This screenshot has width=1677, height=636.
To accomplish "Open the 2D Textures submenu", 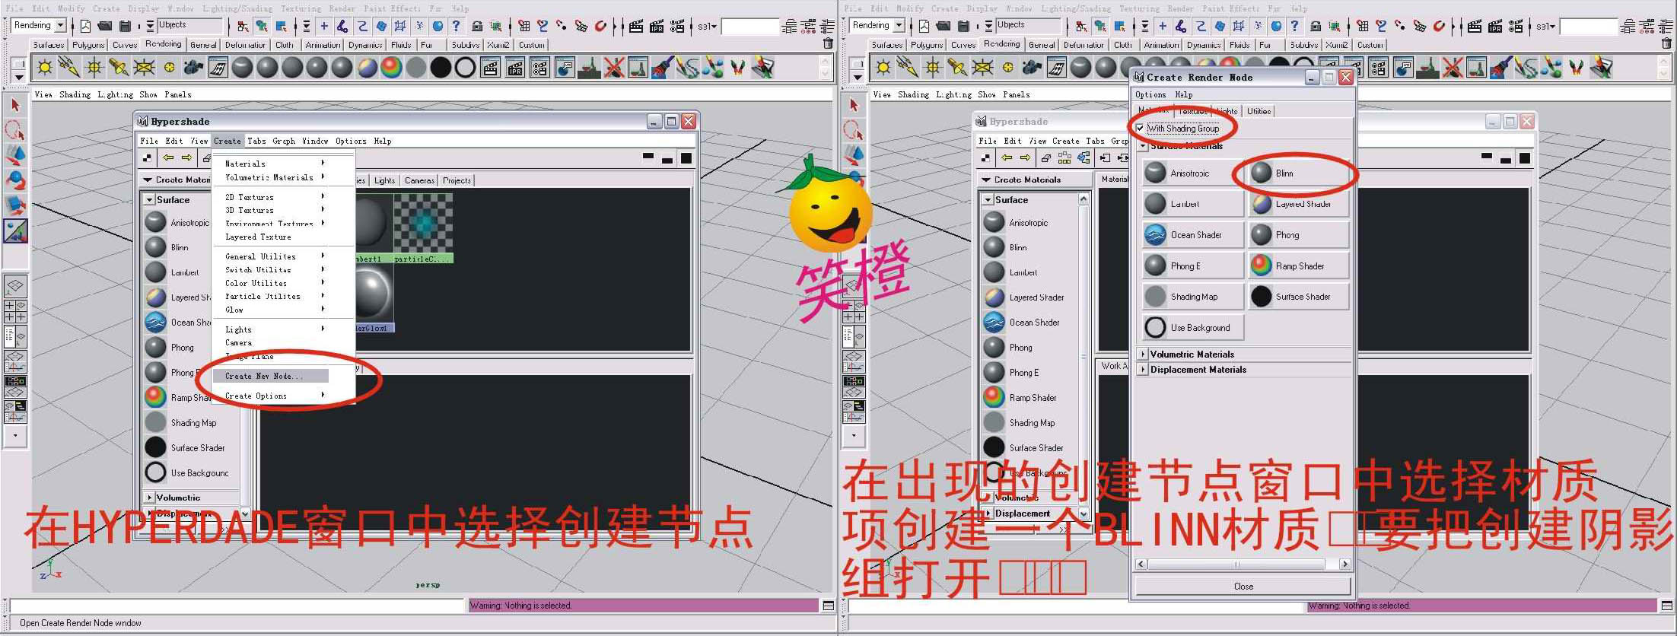I will [x=270, y=197].
